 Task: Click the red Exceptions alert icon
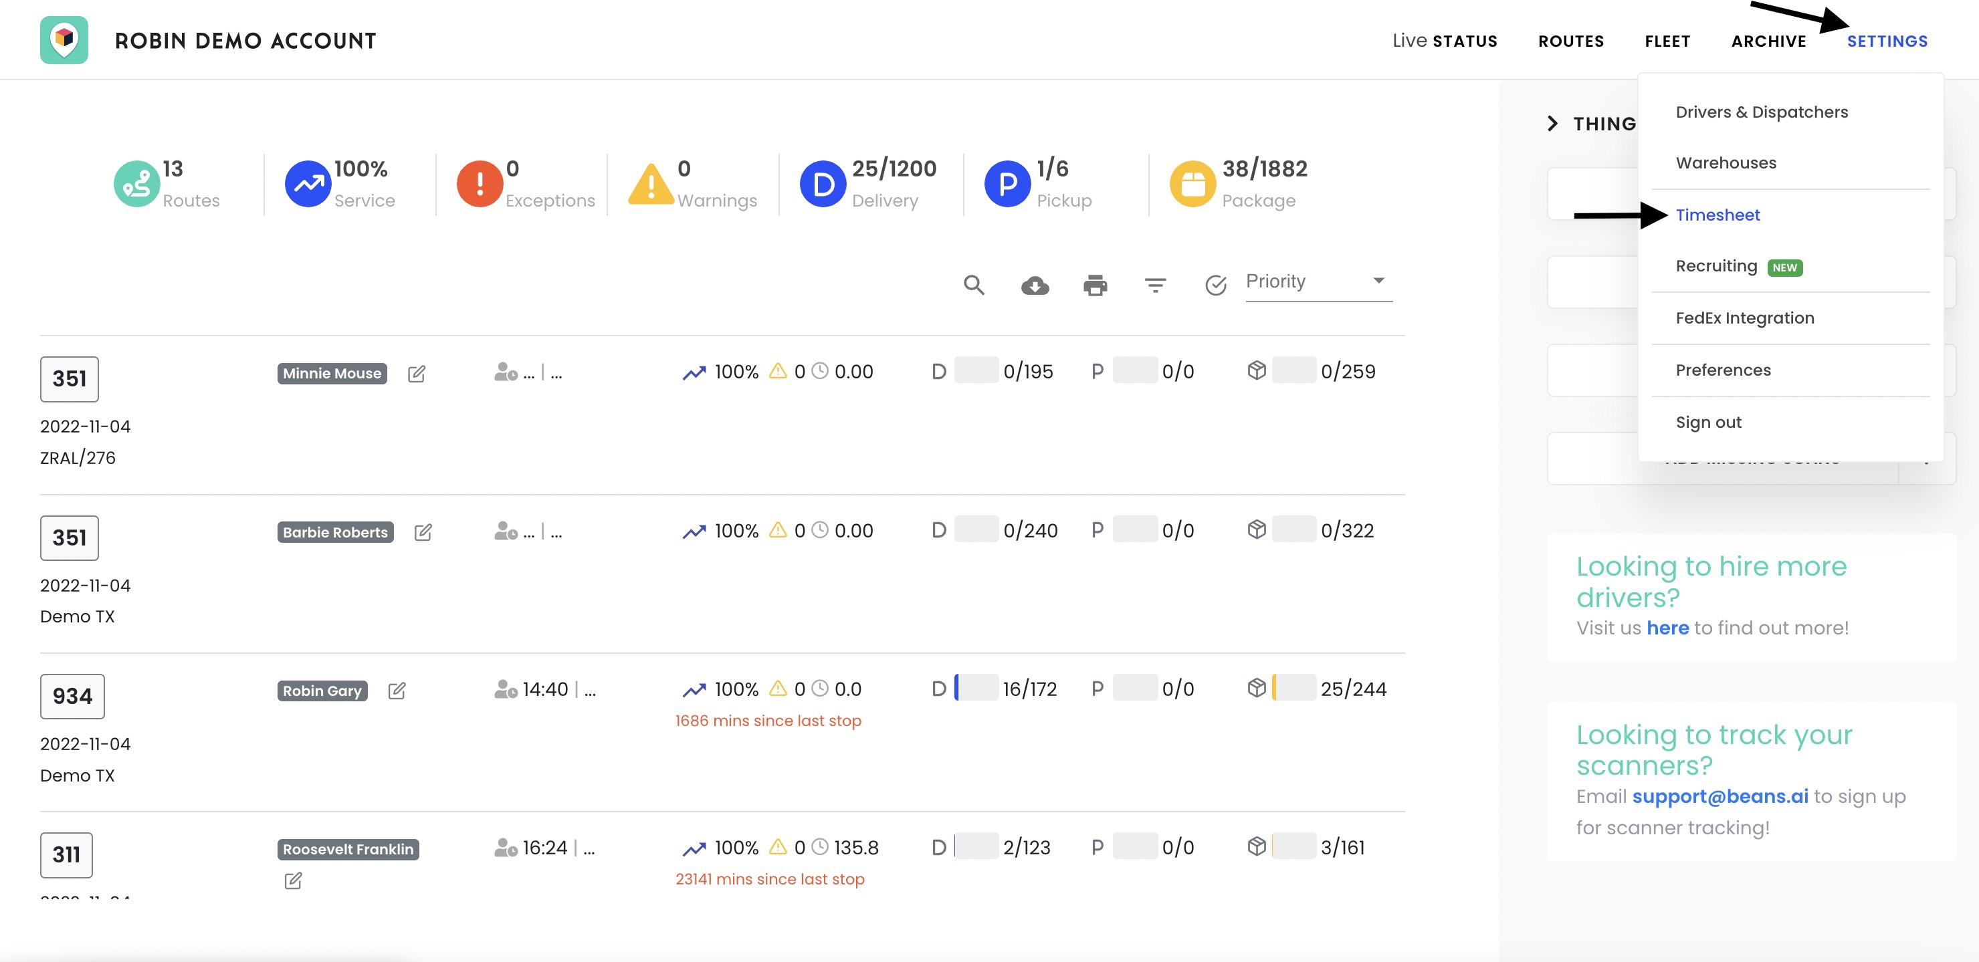coord(480,185)
